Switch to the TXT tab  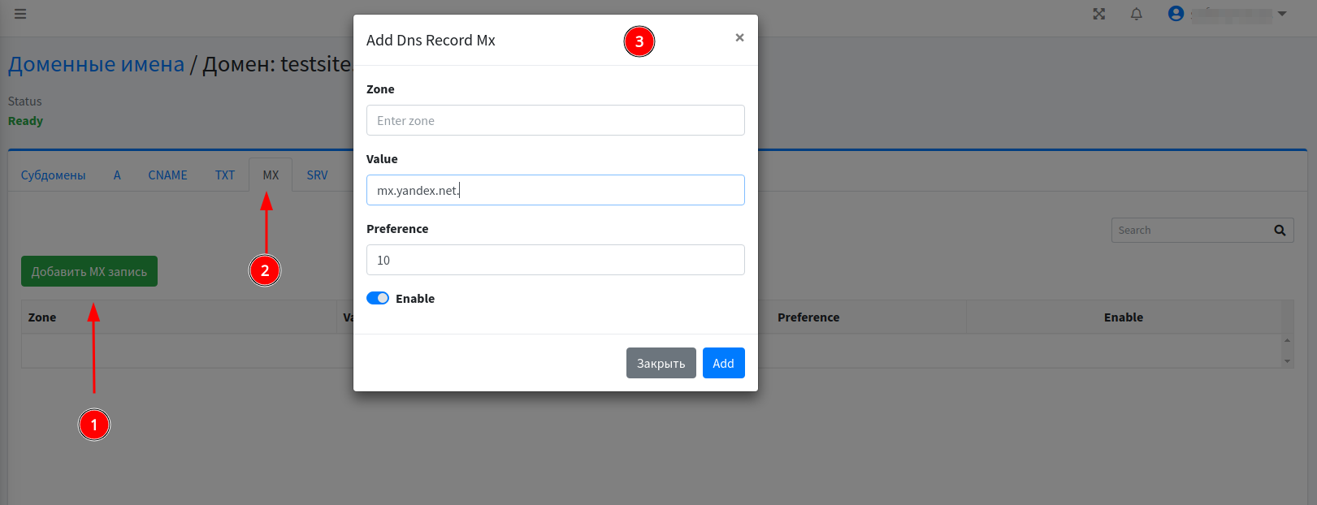225,175
